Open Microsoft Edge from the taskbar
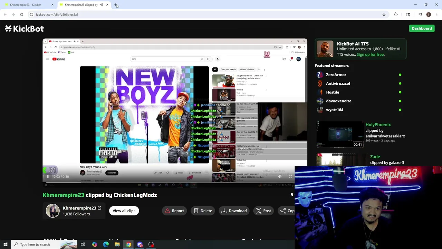The image size is (442, 249). tap(106, 245)
